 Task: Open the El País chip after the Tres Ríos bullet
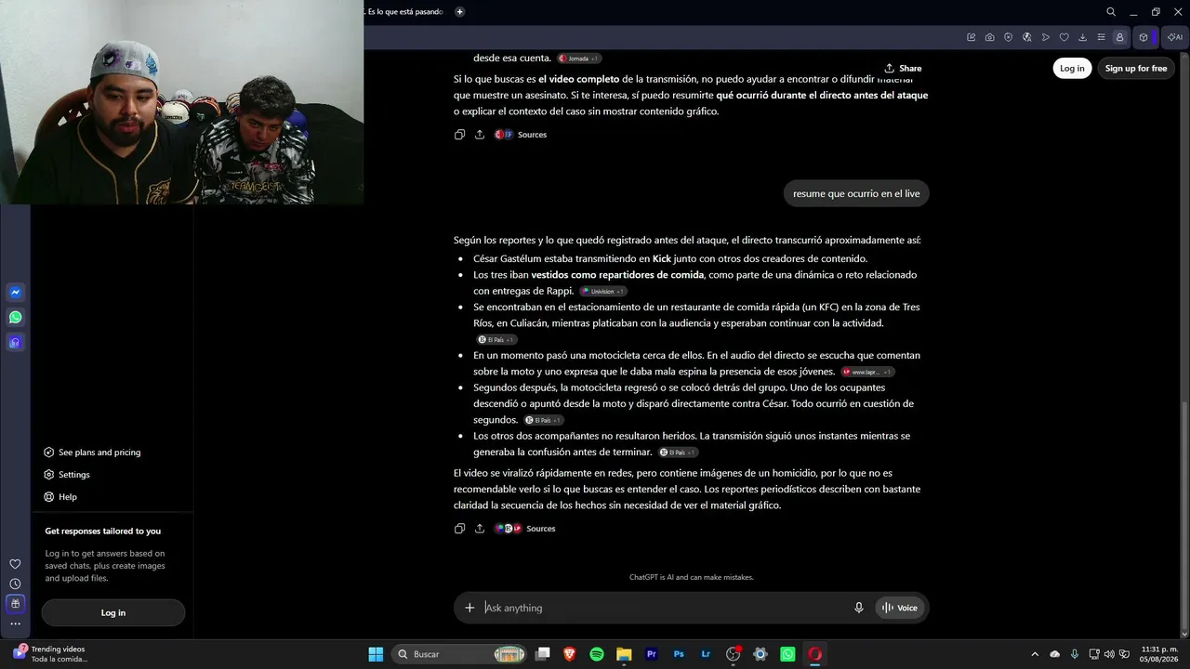(x=496, y=339)
